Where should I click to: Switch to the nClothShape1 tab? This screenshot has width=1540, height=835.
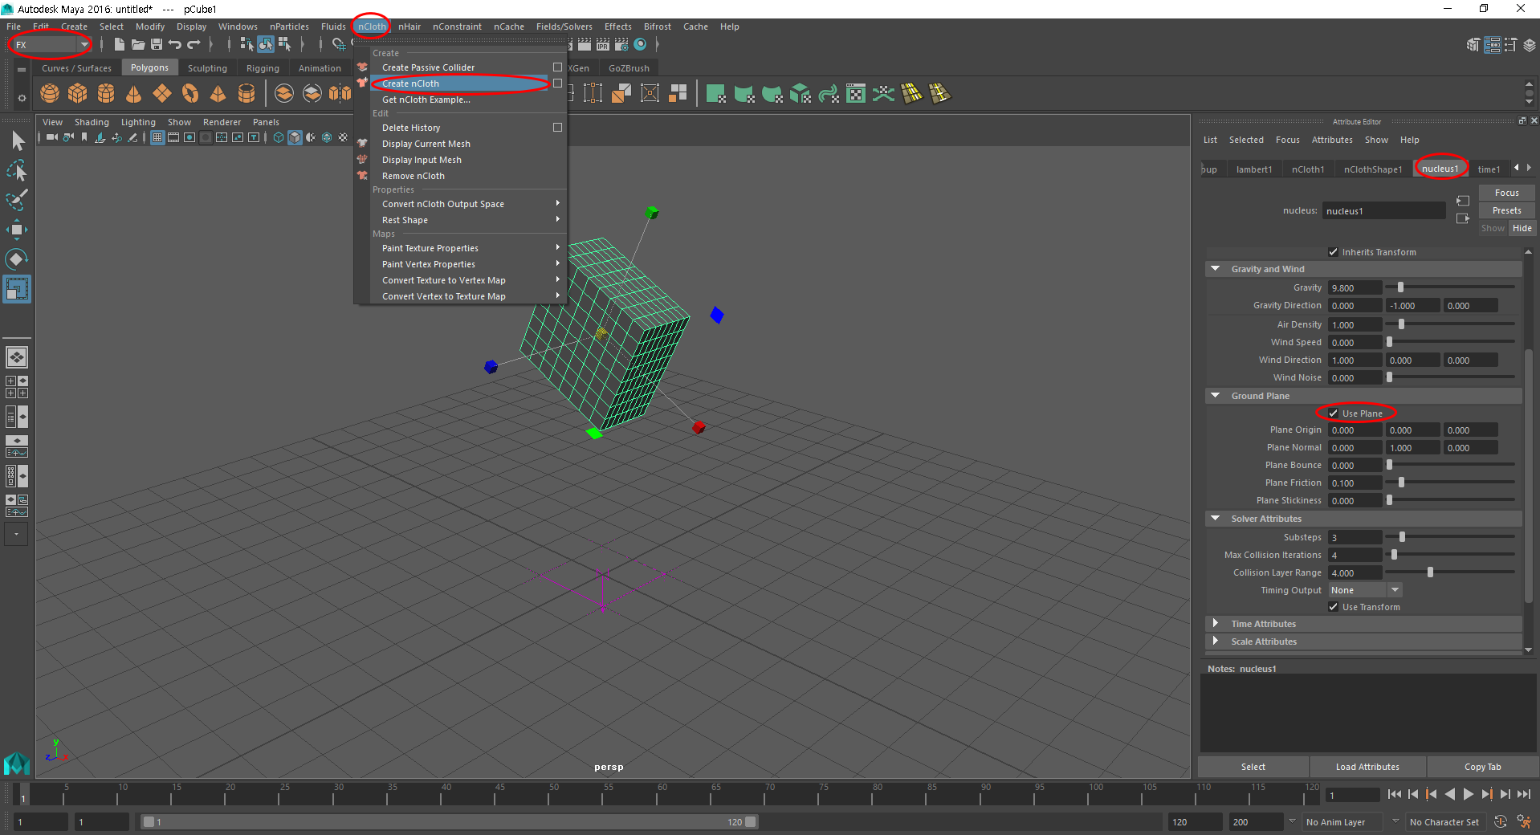click(x=1372, y=169)
